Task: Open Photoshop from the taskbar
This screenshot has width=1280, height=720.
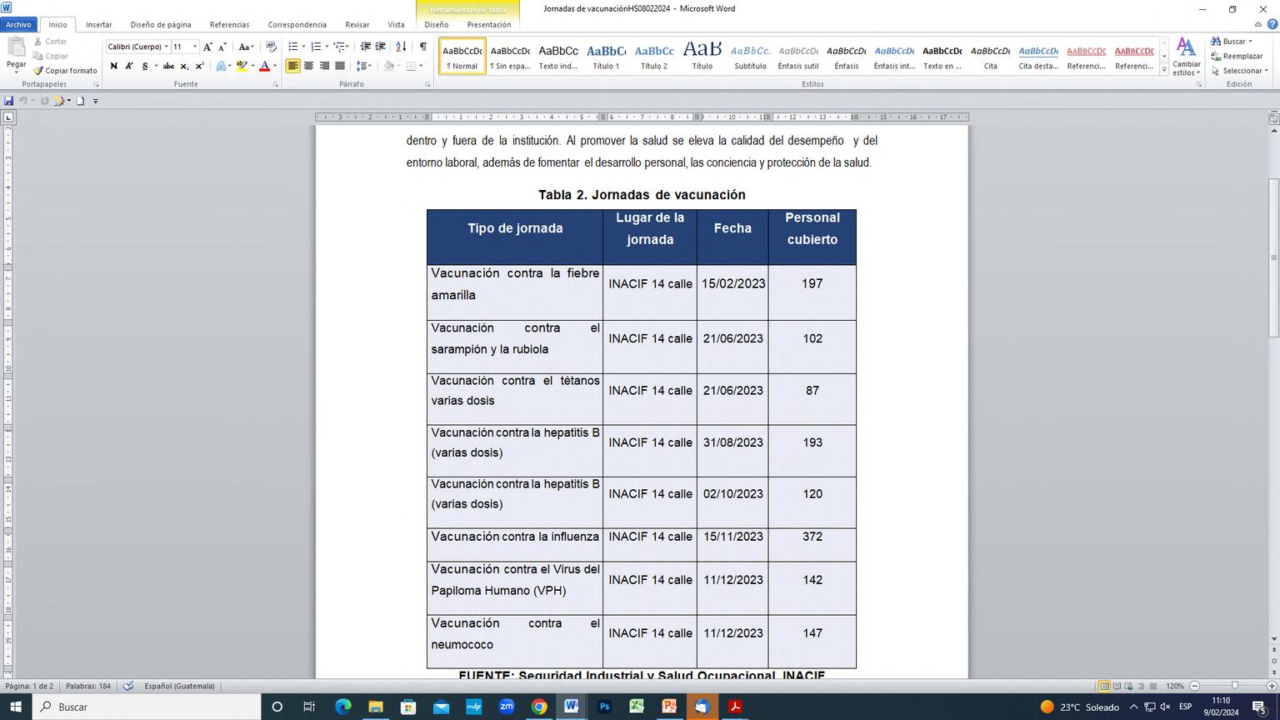Action: 605,707
